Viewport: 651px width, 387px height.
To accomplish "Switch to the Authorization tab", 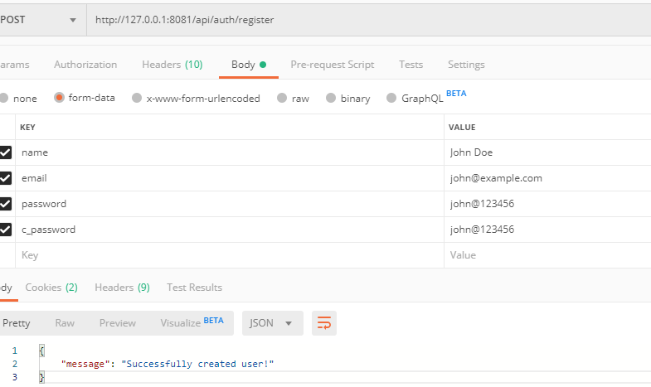I will (x=85, y=65).
